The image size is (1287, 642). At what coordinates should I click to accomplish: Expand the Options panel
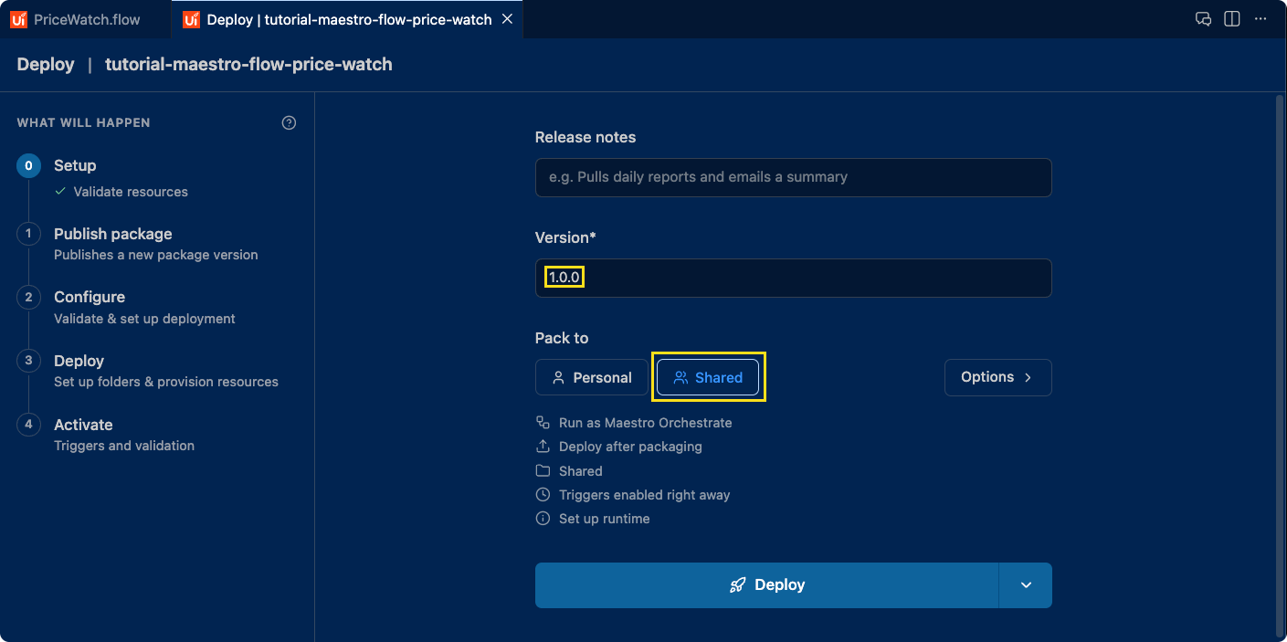(997, 377)
